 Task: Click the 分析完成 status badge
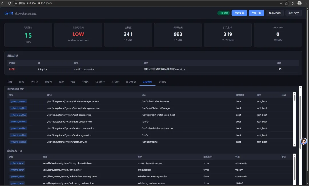point(223,13)
